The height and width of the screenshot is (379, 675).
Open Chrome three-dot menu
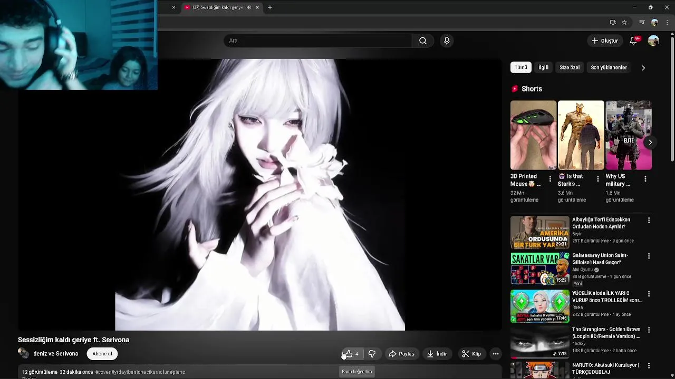click(668, 23)
